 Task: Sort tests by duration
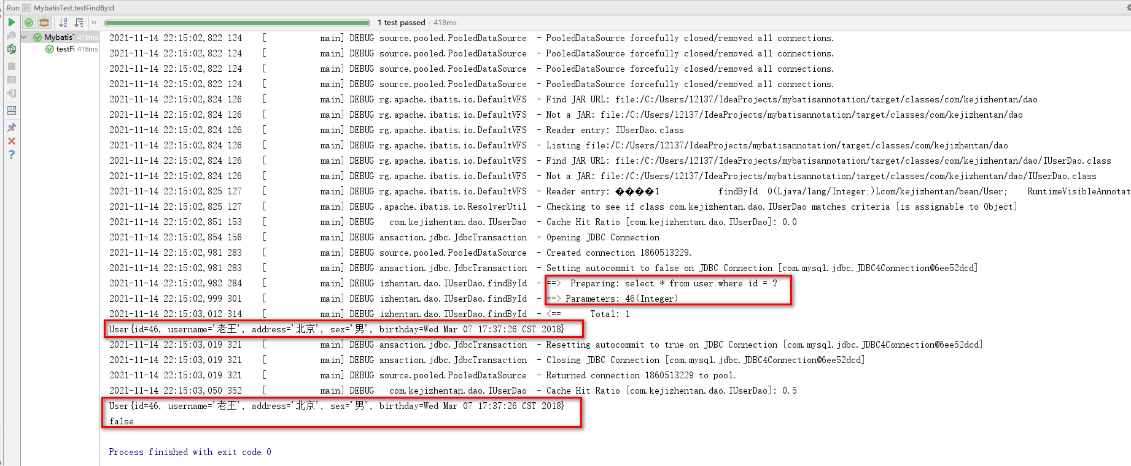79,23
